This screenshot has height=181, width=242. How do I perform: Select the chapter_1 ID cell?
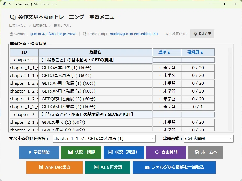[24, 60]
